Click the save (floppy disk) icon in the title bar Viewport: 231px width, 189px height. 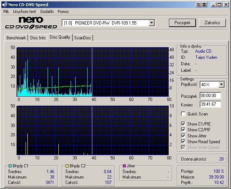(204, 5)
